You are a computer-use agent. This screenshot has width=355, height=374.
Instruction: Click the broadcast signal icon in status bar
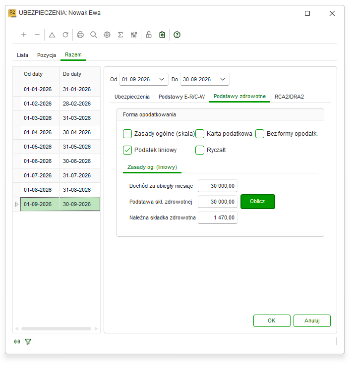[17, 342]
